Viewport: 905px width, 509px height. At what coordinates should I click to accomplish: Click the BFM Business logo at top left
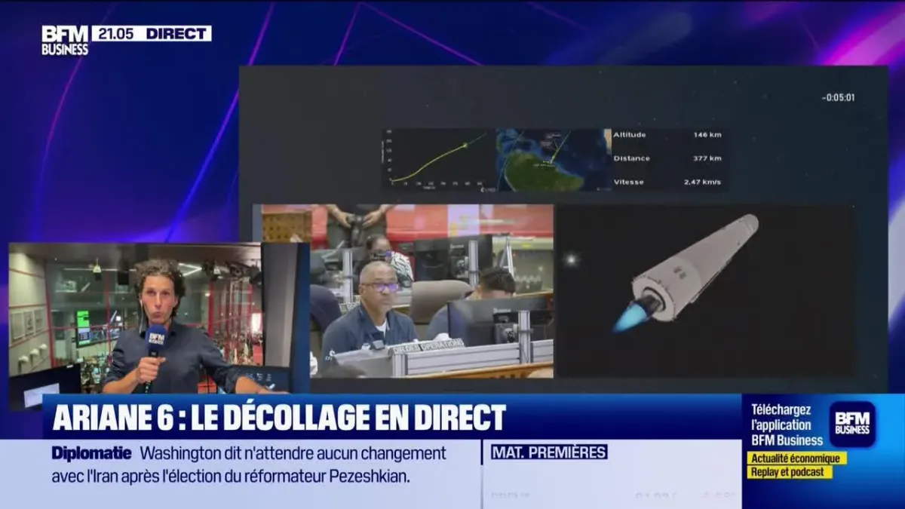(x=65, y=40)
